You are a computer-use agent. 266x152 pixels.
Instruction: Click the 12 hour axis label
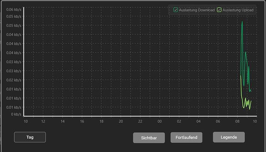43,121
